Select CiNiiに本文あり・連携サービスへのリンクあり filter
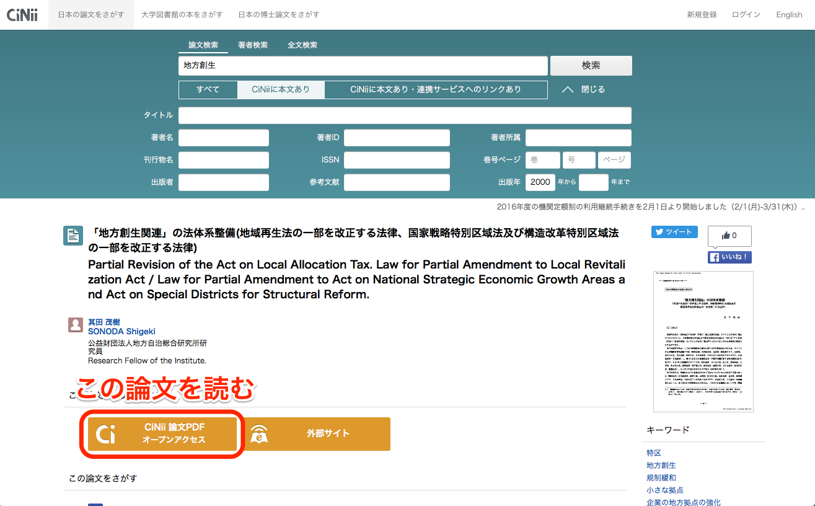This screenshot has height=506, width=815. 436,89
